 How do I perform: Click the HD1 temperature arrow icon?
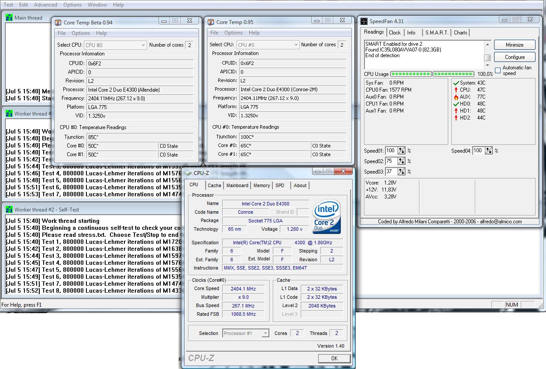456,111
